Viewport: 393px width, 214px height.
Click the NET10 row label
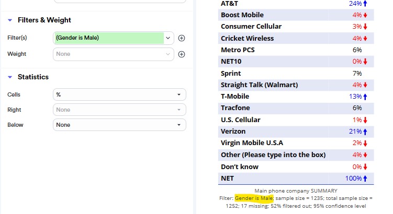tap(231, 62)
